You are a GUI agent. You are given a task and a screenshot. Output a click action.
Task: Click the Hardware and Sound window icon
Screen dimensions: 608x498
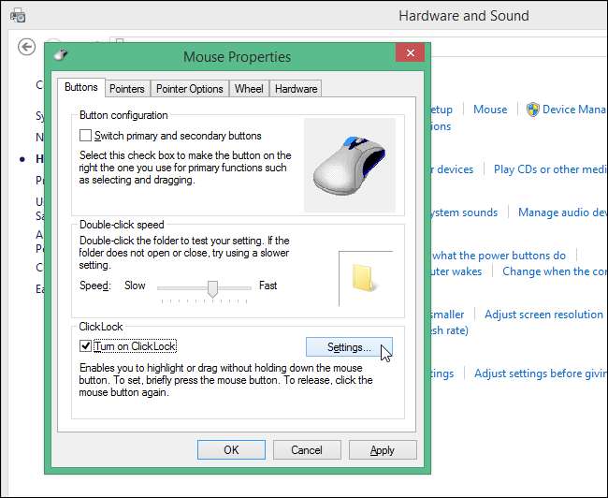coord(19,16)
